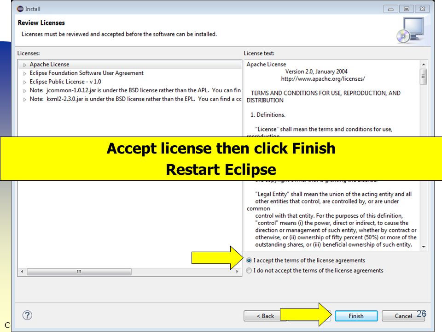This screenshot has width=442, height=332.
Task: Click the '1. Definitions.' line in license text
Action: pos(268,115)
